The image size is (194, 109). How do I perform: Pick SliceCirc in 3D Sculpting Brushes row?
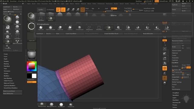coord(109,28)
